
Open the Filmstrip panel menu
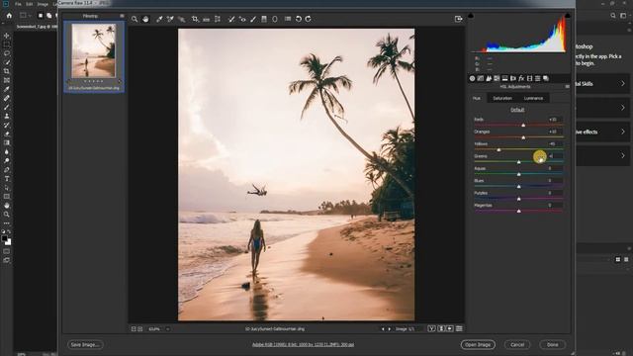coord(122,16)
